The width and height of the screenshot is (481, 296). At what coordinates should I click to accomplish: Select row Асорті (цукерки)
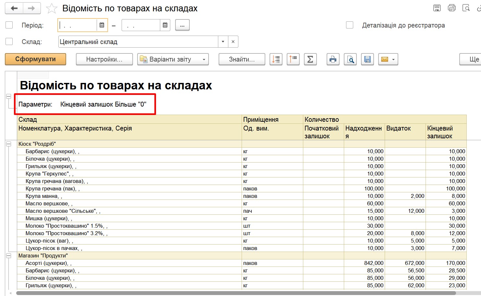242,263
